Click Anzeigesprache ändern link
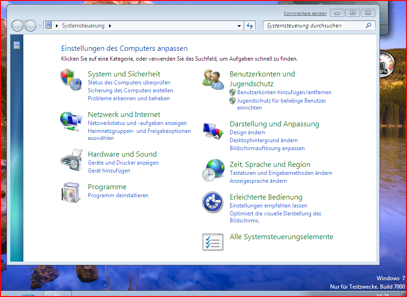 click(x=258, y=181)
